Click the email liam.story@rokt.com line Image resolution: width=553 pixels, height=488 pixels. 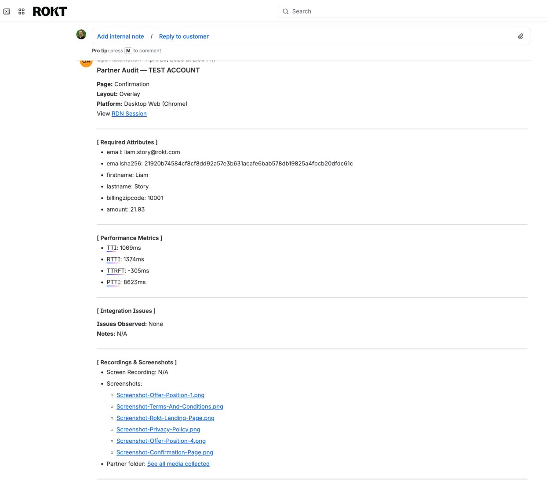(x=143, y=152)
